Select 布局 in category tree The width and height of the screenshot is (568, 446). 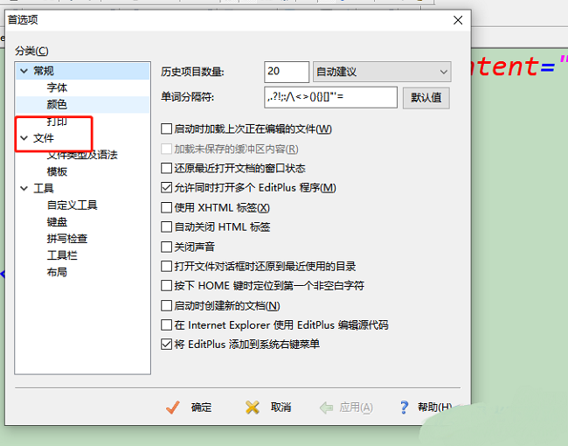click(57, 272)
